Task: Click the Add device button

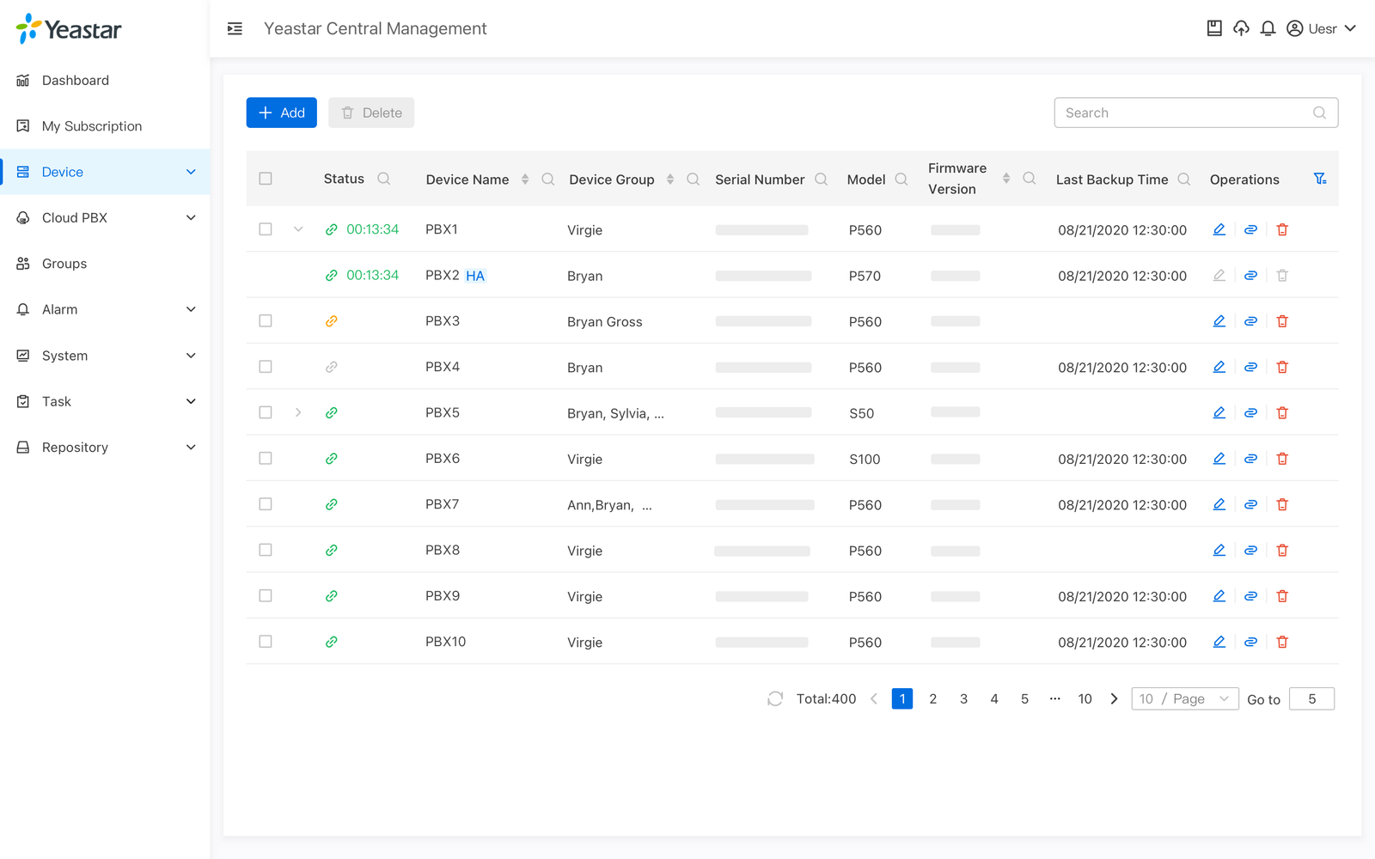Action: click(x=282, y=113)
